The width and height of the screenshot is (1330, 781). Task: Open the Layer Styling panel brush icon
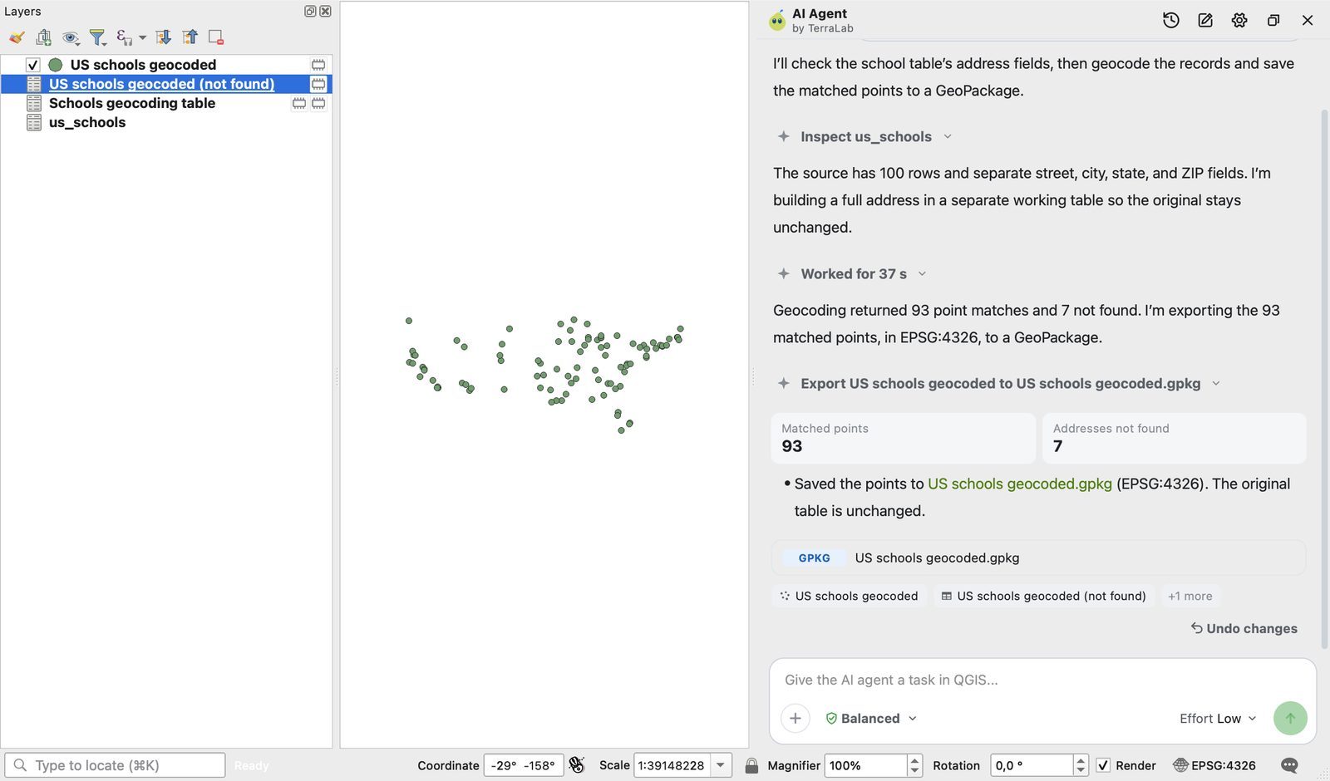(x=17, y=37)
